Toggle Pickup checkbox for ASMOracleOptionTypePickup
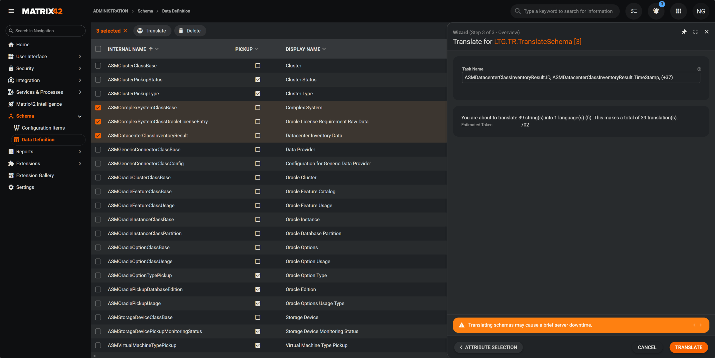The width and height of the screenshot is (715, 358). coord(258,275)
